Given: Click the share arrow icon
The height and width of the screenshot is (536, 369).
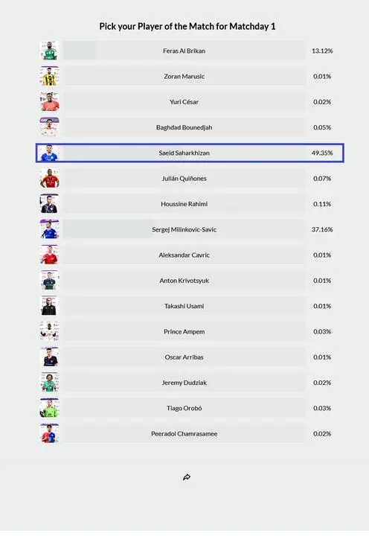Looking at the screenshot, I should coord(187,477).
